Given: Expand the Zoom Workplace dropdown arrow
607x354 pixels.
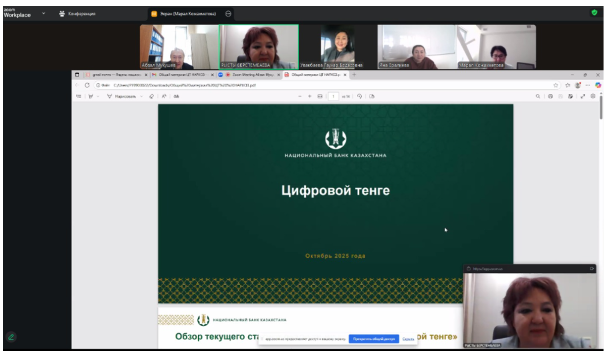Looking at the screenshot, I should [x=43, y=13].
